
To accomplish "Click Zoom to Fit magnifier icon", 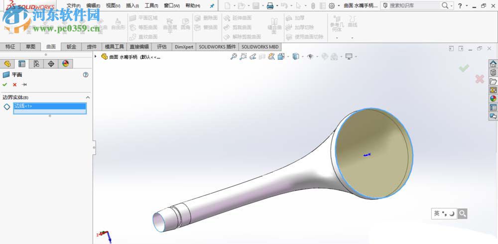I will pos(234,57).
